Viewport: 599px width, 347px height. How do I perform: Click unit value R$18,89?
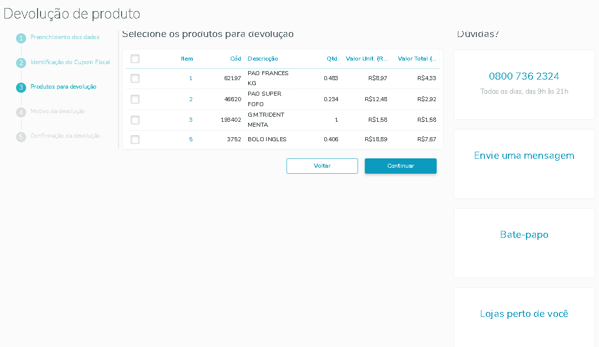[x=376, y=140]
